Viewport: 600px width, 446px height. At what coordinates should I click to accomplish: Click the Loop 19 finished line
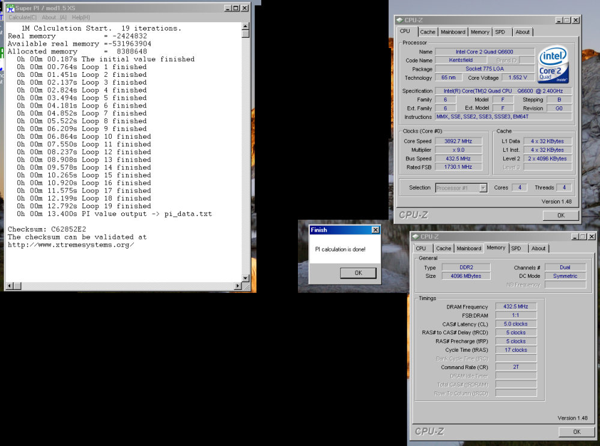point(84,206)
